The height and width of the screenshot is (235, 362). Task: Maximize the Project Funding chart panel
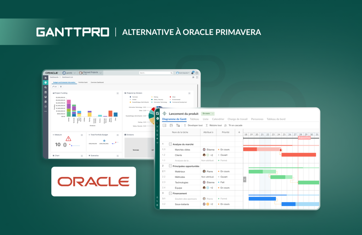tap(118, 93)
